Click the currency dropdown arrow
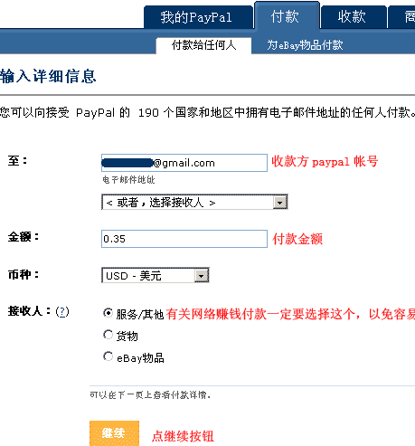Screen dimensions: 415x446 (x=202, y=275)
